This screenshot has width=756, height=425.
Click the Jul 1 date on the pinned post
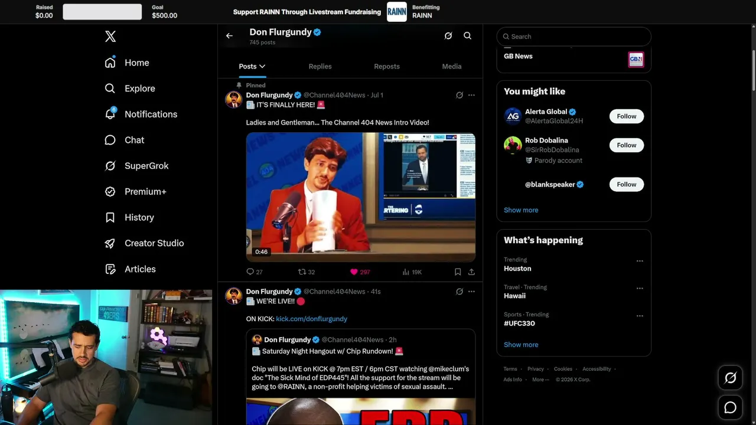pyautogui.click(x=377, y=95)
